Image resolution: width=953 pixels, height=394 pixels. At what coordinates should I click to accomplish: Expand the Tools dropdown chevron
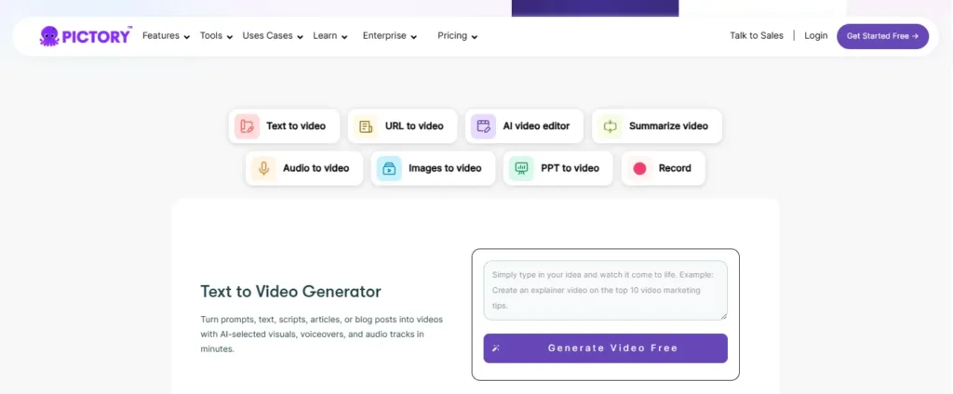pyautogui.click(x=230, y=37)
